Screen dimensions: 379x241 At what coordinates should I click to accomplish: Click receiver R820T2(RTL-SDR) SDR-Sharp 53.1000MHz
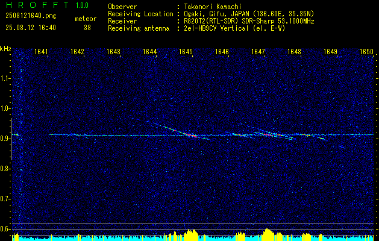(x=249, y=21)
